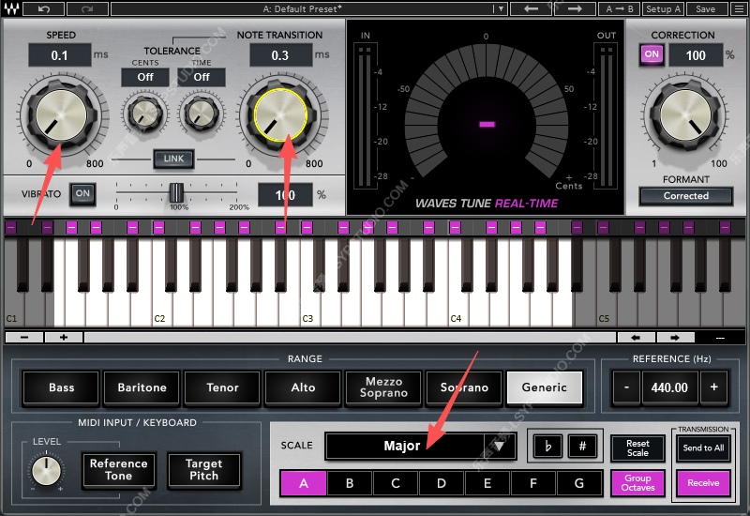Click the keyboard horizontal scrollbar
The height and width of the screenshot is (516, 750).
pyautogui.click(x=350, y=337)
